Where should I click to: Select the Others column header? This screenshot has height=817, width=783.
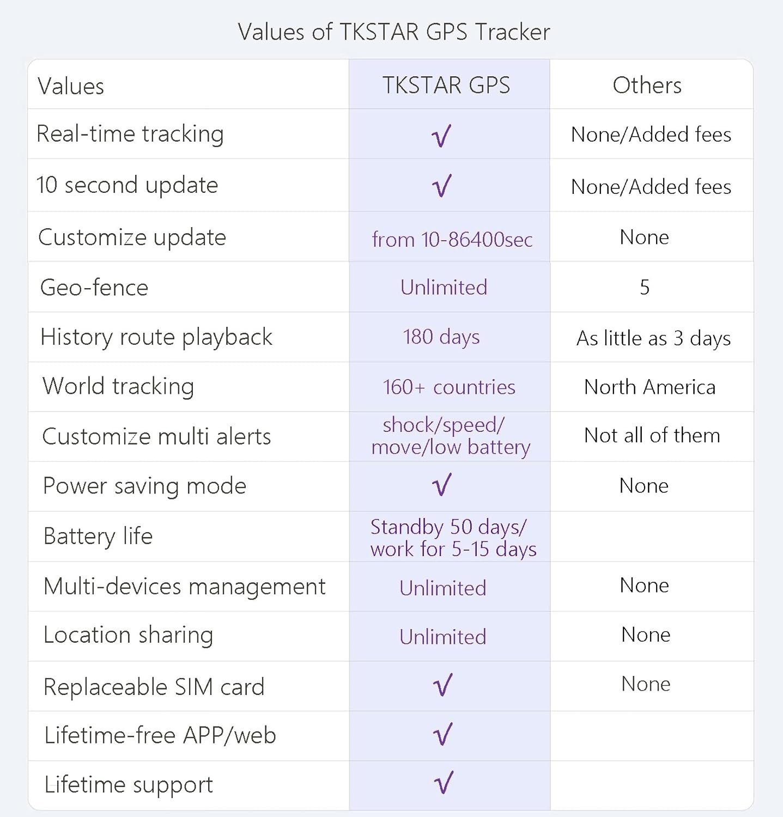coord(647,86)
